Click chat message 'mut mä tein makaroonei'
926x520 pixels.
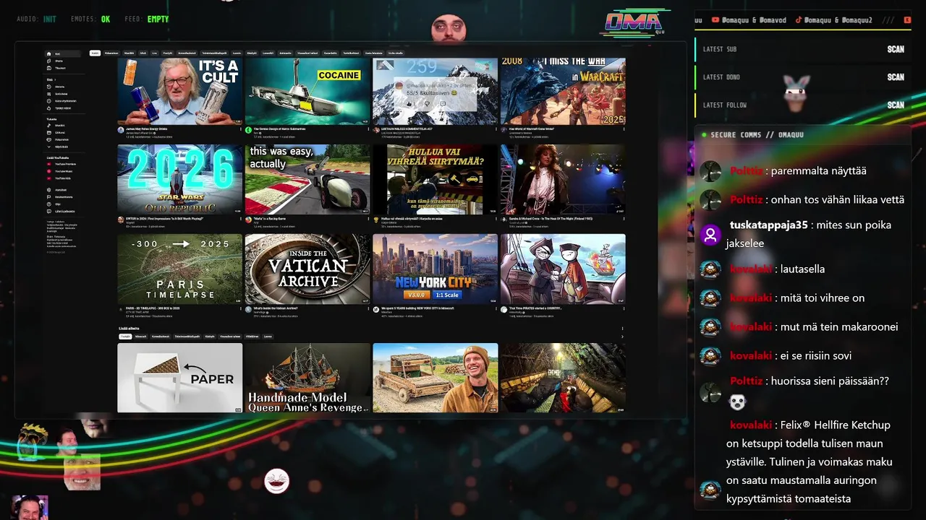839,326
